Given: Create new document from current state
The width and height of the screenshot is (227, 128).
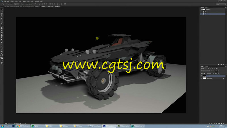Looking at the screenshot, I should click(x=218, y=65).
